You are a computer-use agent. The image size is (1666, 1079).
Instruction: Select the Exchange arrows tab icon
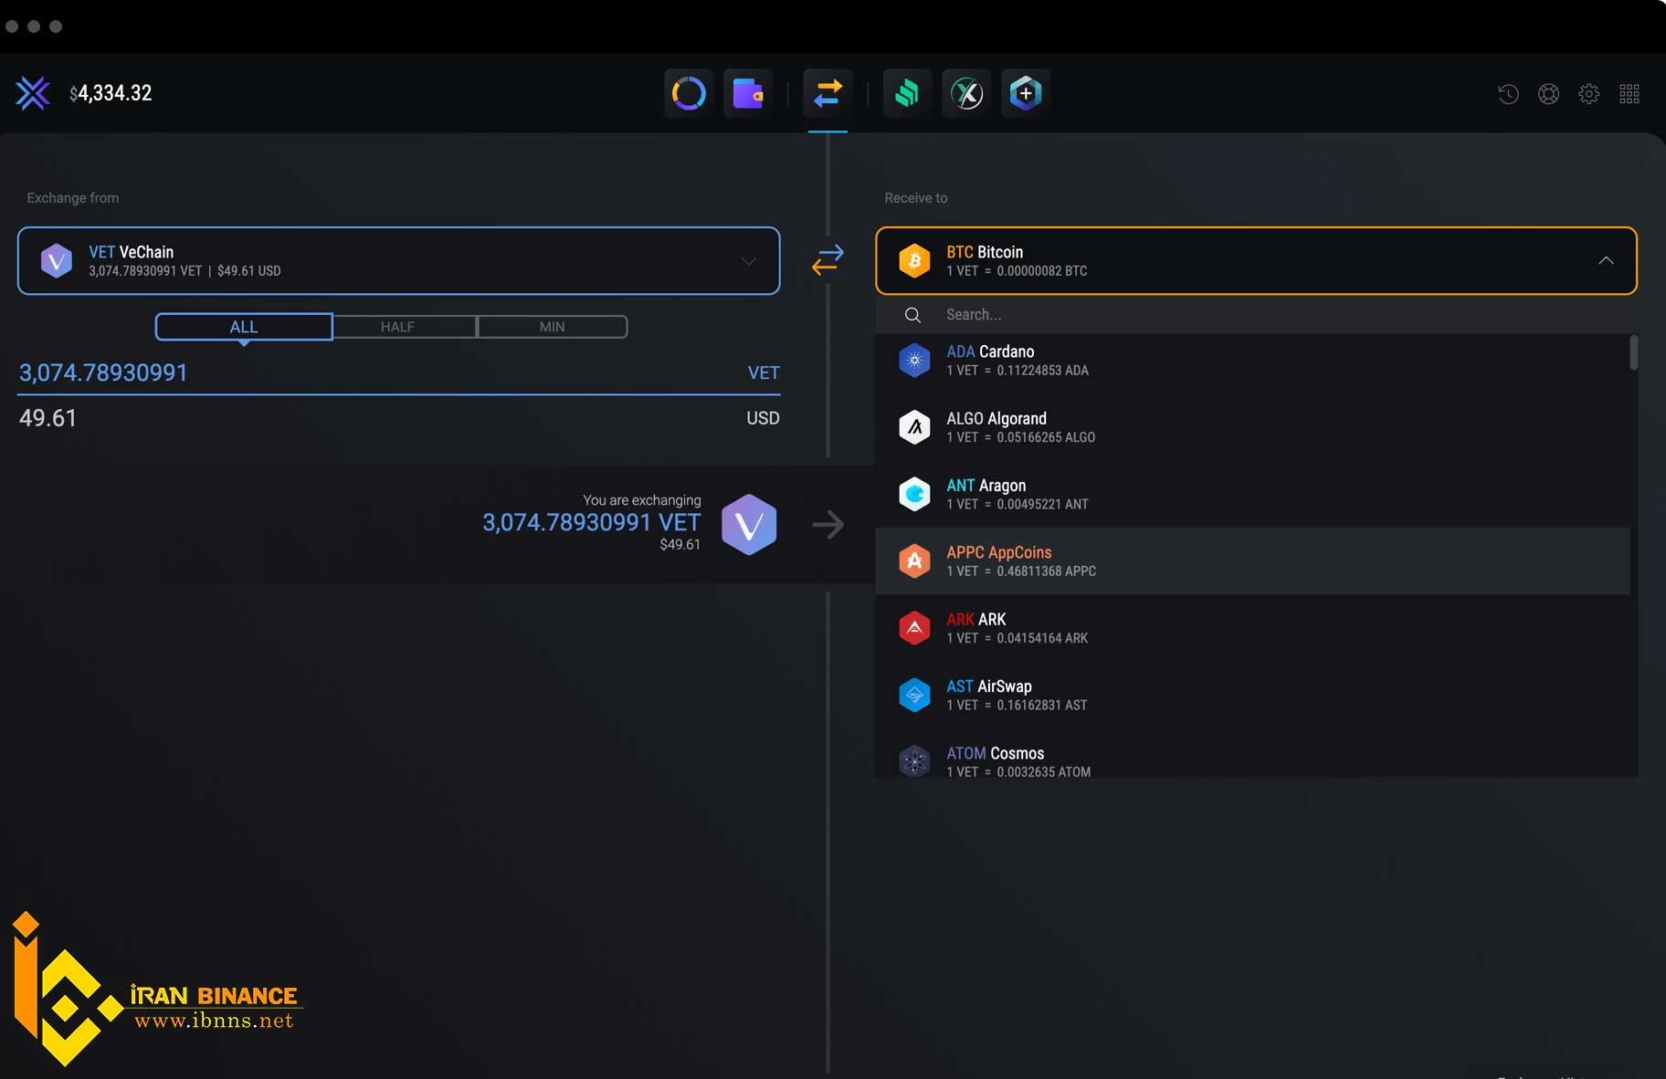pos(828,93)
